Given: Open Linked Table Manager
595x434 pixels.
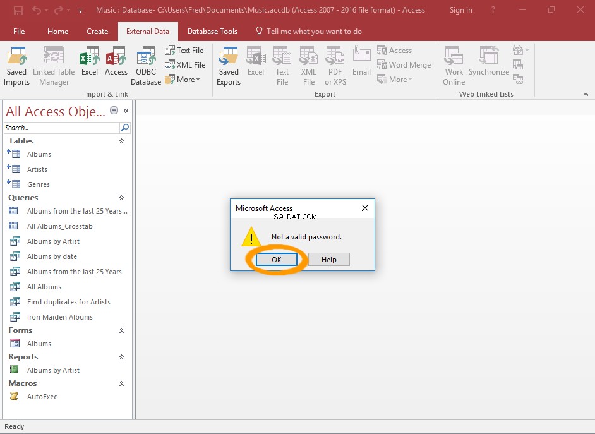Looking at the screenshot, I should click(54, 66).
